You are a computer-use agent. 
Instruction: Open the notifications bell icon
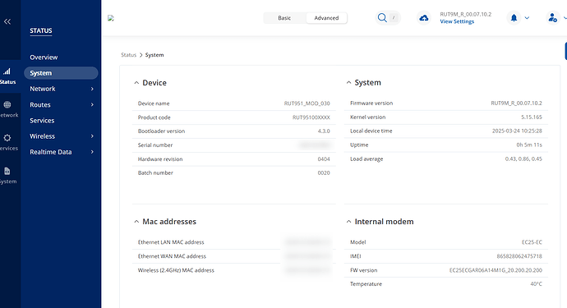click(x=514, y=18)
